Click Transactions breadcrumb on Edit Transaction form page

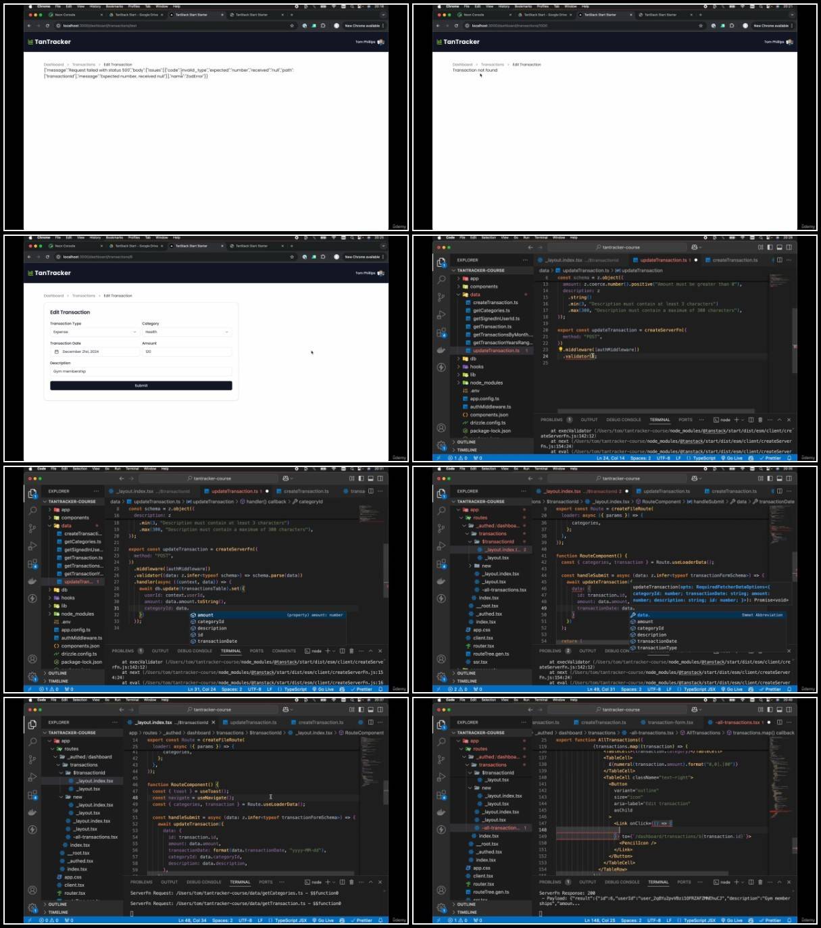[84, 295]
